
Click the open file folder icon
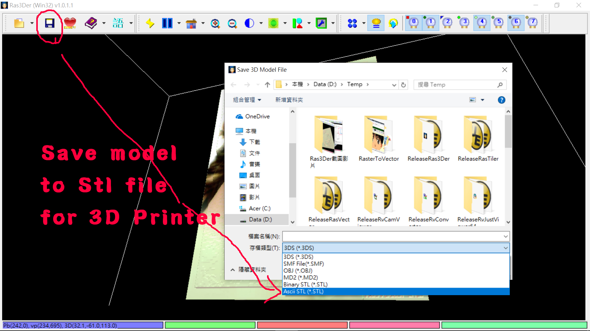tap(19, 23)
